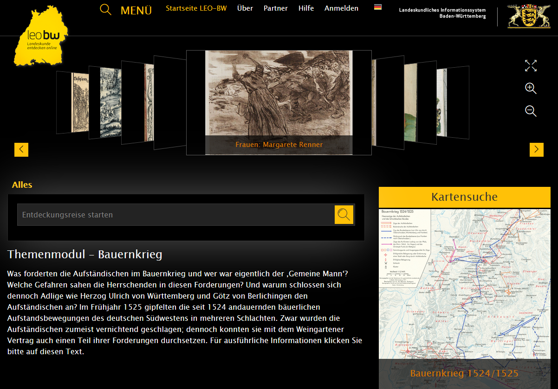Show next carousel image with right arrow
Viewport: 558px width, 389px height.
[537, 149]
